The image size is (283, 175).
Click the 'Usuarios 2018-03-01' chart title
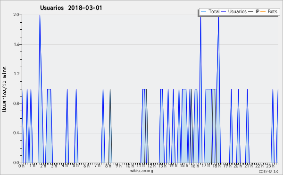[71, 8]
